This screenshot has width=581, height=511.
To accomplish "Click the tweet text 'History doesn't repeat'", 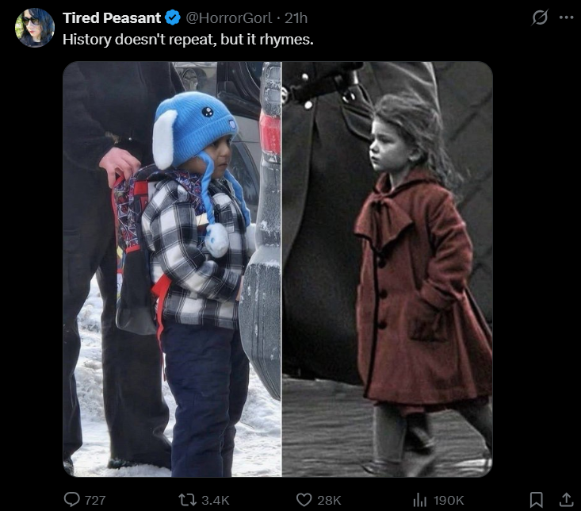I will coord(140,40).
